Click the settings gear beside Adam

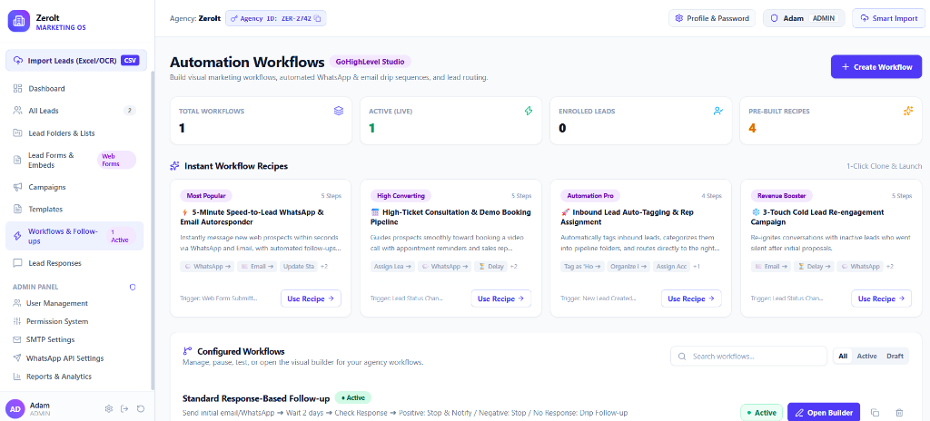(109, 408)
